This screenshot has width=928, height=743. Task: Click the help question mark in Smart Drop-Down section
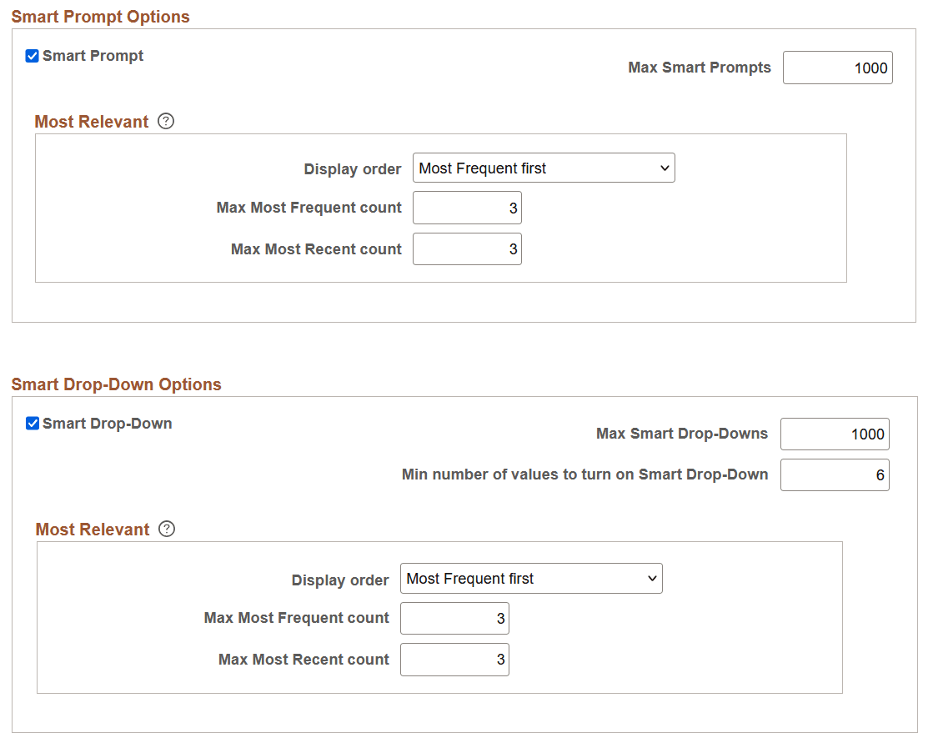point(166,529)
